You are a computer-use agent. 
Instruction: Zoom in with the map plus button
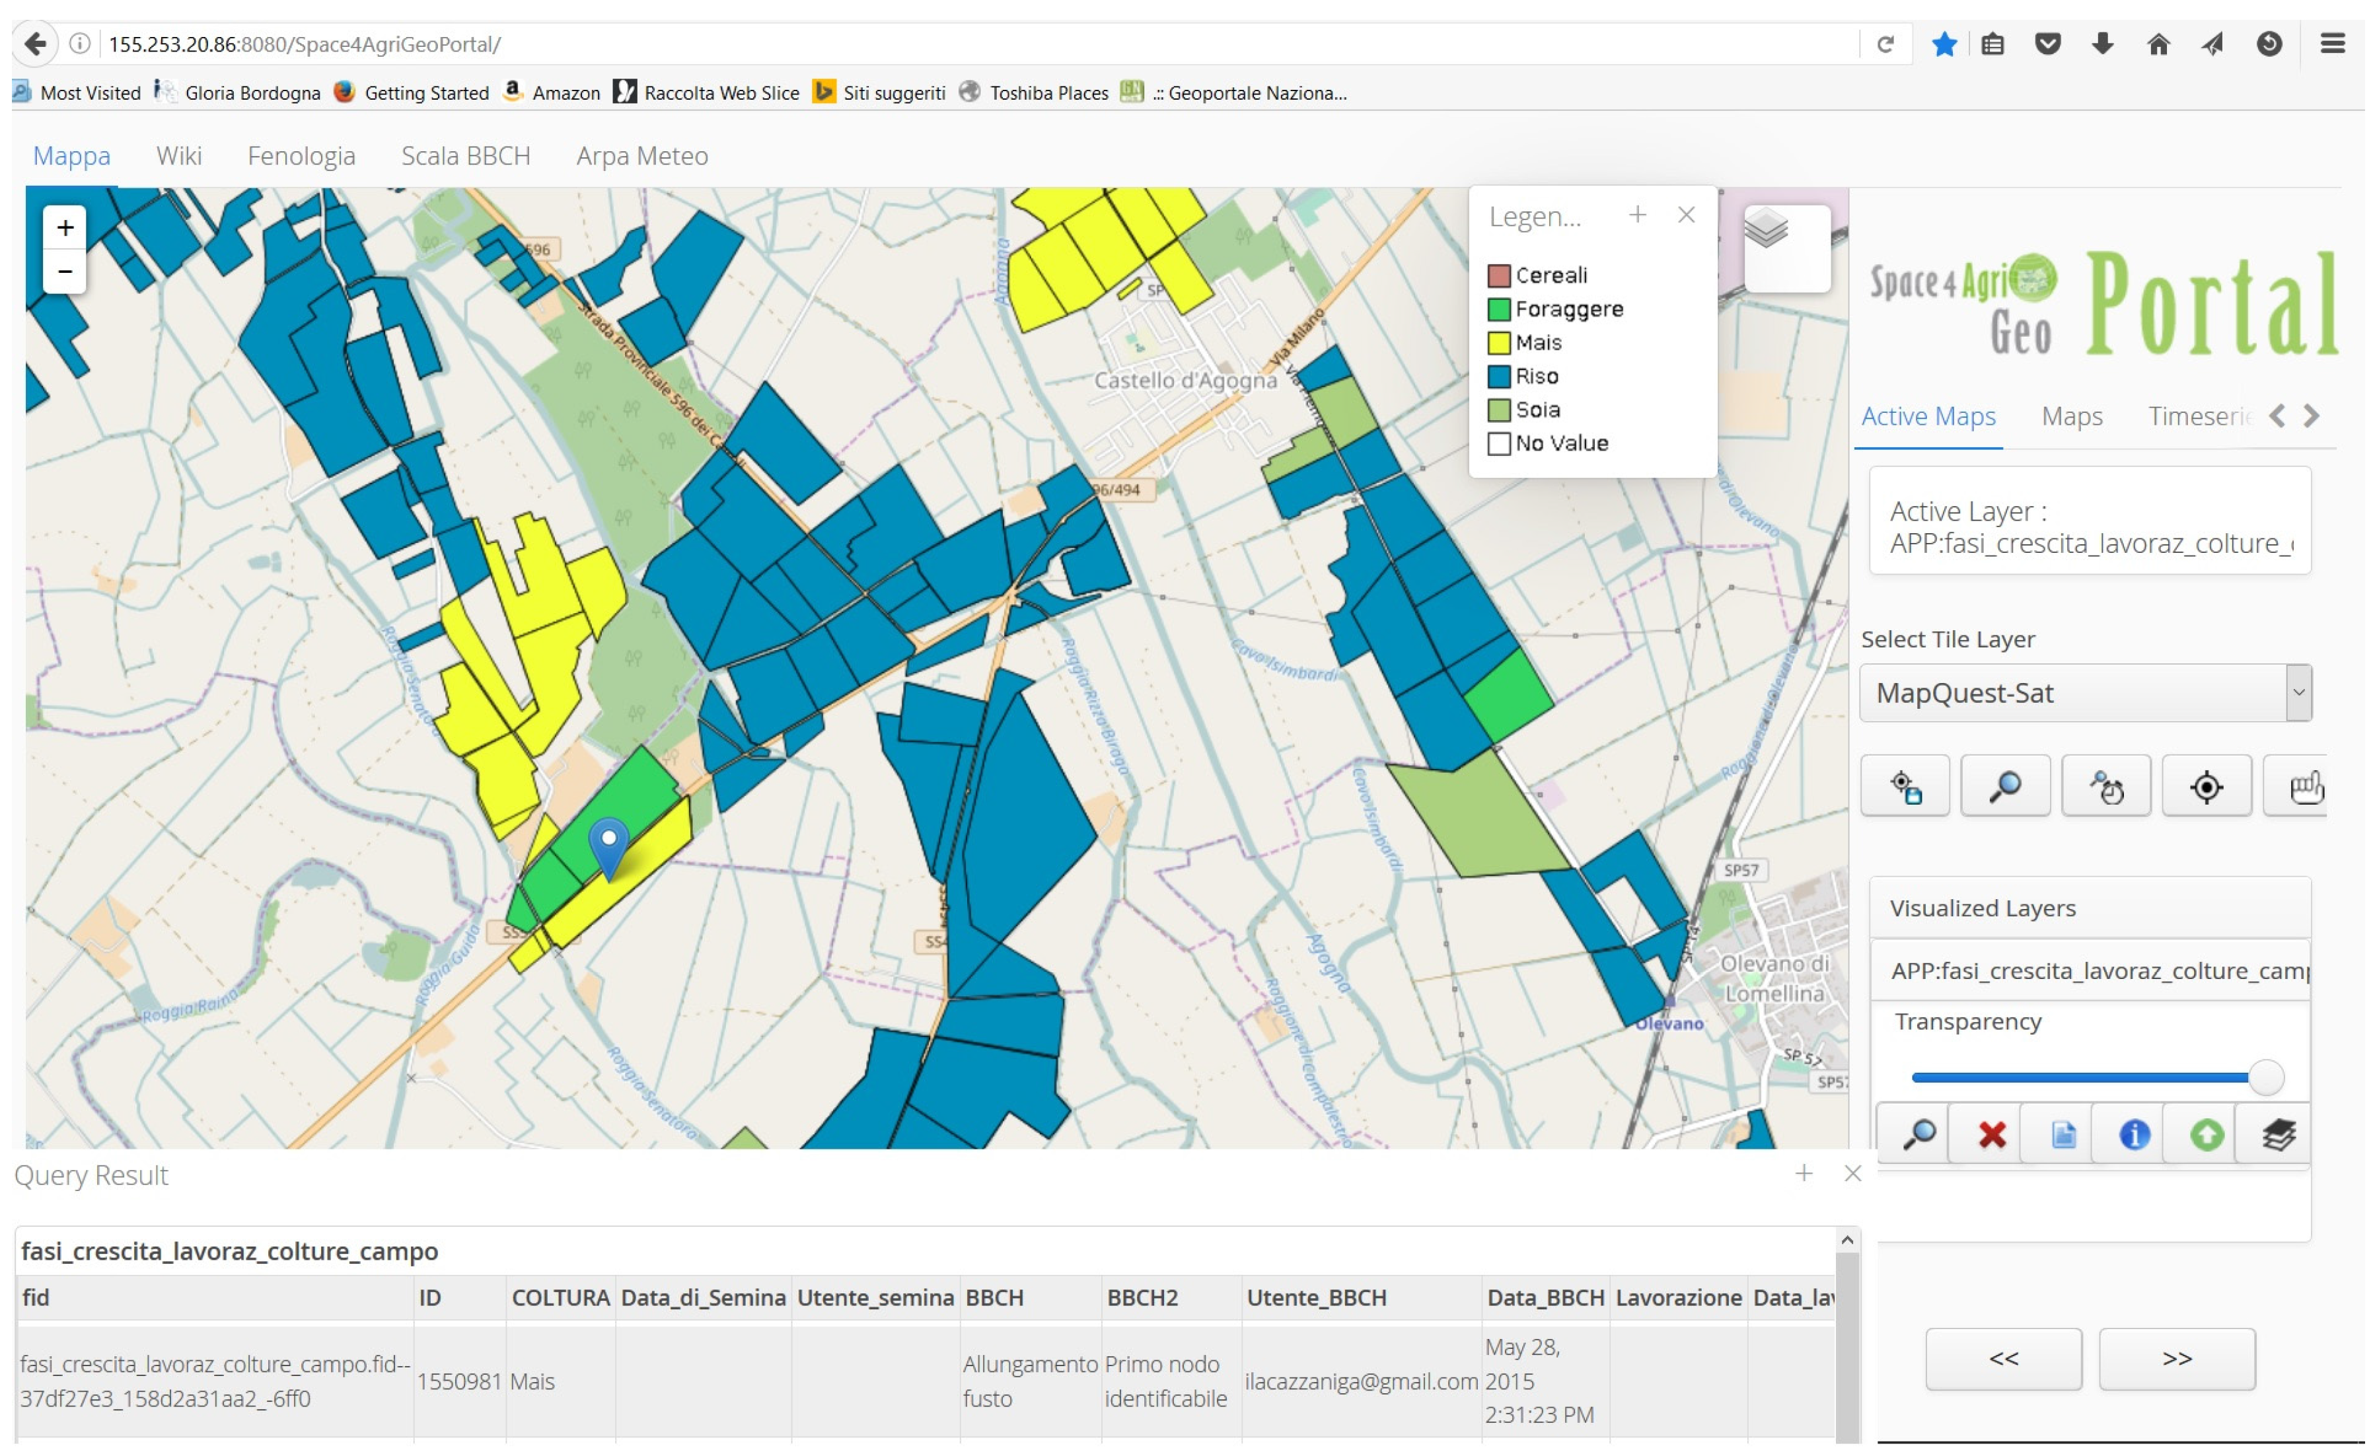coord(65,229)
